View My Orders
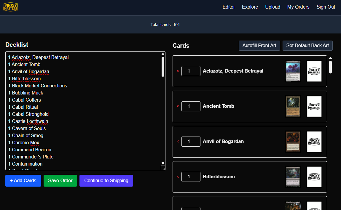This screenshot has width=341, height=210. point(298,7)
